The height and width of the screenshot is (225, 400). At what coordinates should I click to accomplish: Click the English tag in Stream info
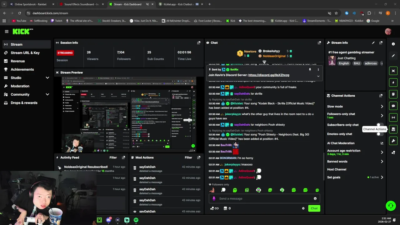point(344,63)
